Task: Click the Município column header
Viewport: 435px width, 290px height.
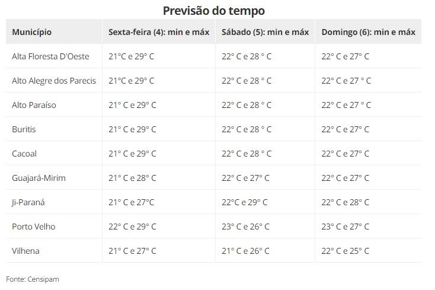Action: pos(31,32)
